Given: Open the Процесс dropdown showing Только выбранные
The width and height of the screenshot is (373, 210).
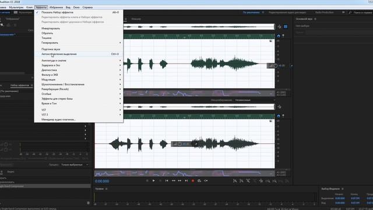Looking at the screenshot, I should click(75, 164).
